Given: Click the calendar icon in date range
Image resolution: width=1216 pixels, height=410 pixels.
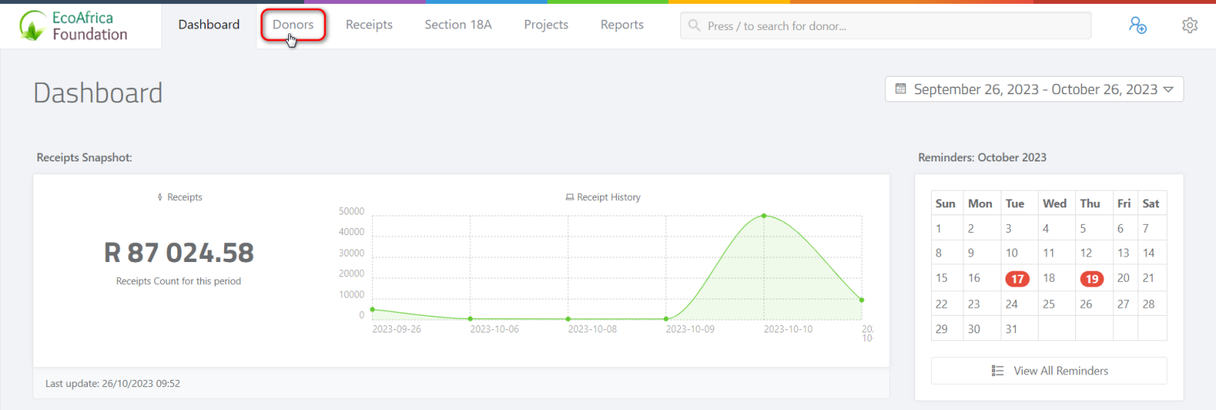Looking at the screenshot, I should (900, 89).
